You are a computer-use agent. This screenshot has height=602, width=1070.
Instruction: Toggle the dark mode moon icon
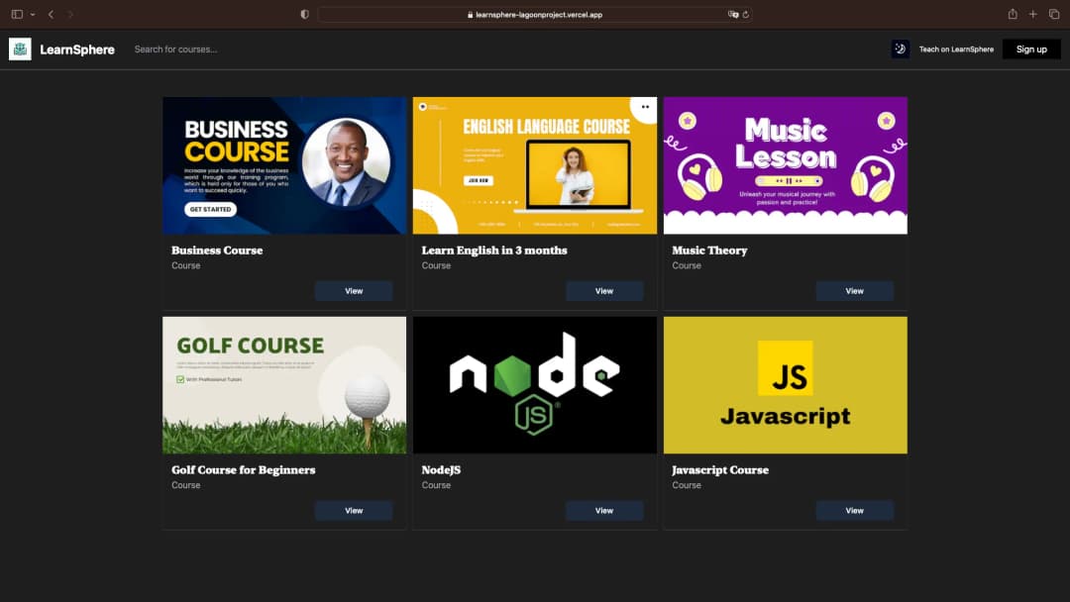tap(900, 50)
